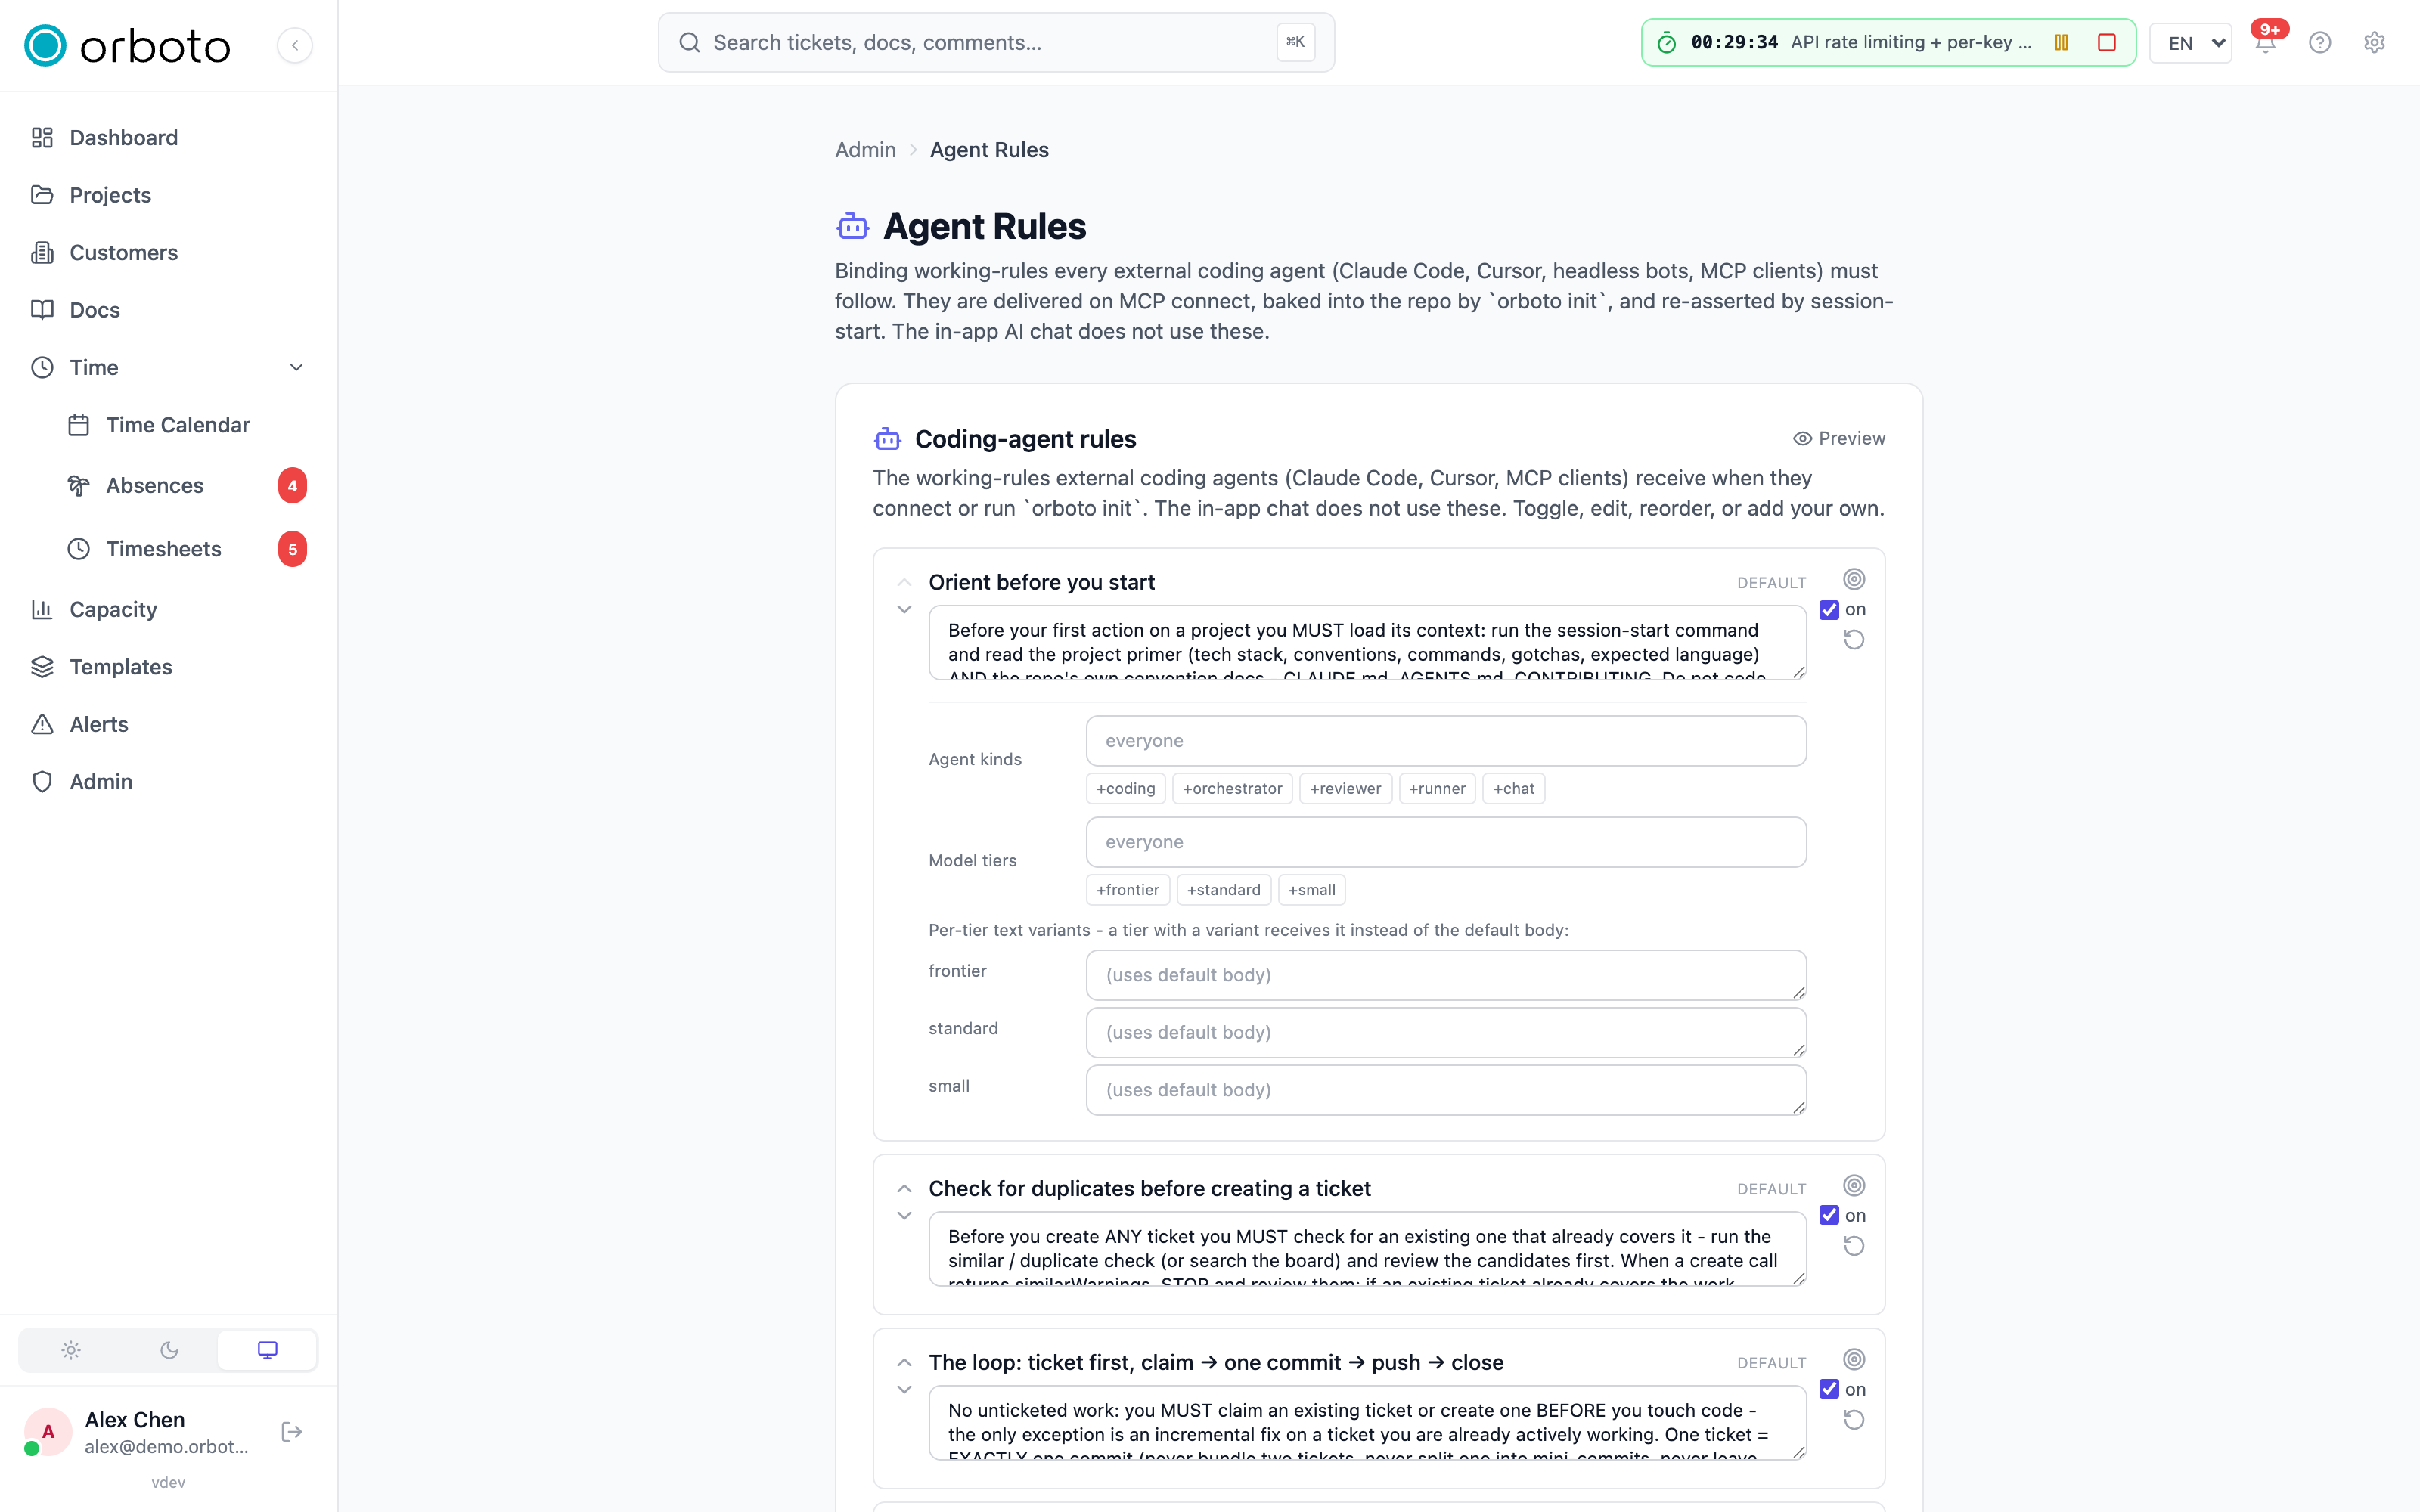
Task: Collapse the Time submenu in the sidebar
Action: (296, 368)
